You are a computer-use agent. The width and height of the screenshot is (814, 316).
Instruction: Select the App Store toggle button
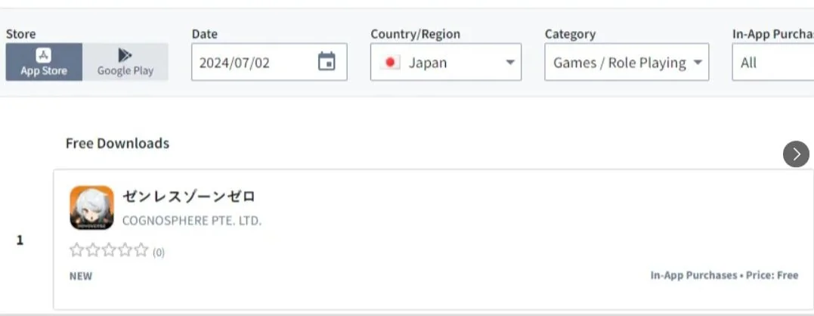pyautogui.click(x=44, y=62)
